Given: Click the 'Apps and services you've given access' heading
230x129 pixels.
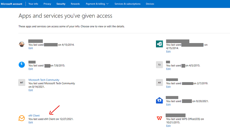Looking at the screenshot, I should tap(65, 16).
